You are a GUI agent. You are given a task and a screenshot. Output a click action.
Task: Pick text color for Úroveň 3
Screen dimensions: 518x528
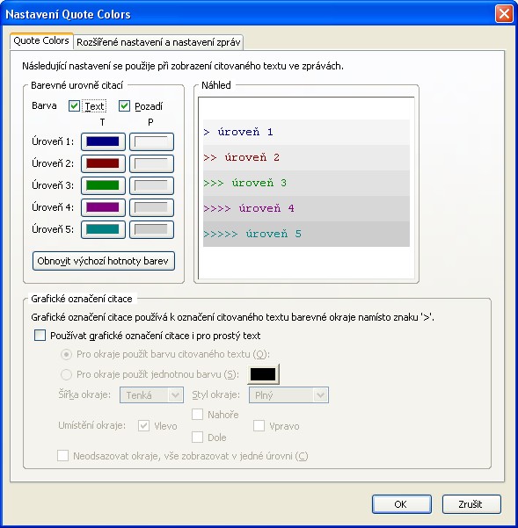pos(103,185)
